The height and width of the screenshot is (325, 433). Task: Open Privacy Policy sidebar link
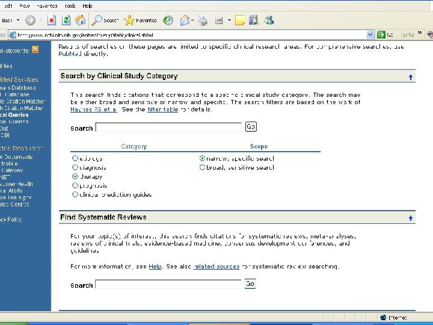coord(11,220)
